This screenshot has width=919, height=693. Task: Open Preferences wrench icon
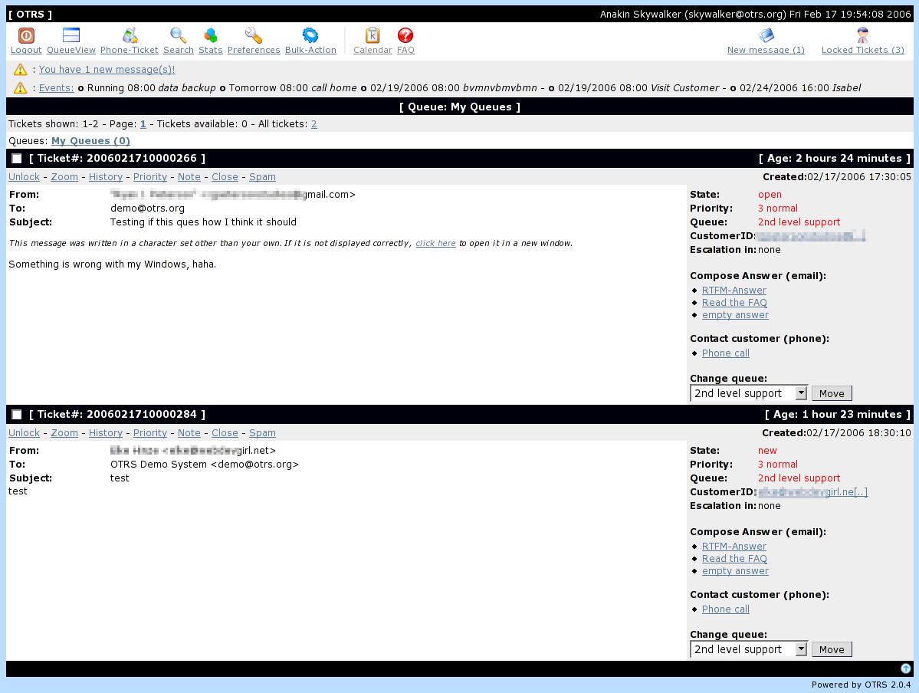click(253, 36)
